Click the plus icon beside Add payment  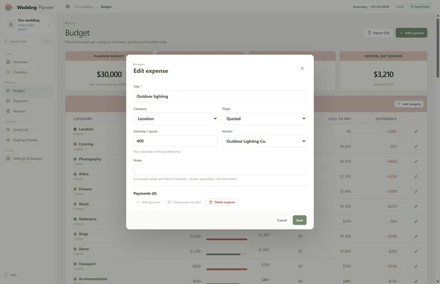click(x=138, y=202)
